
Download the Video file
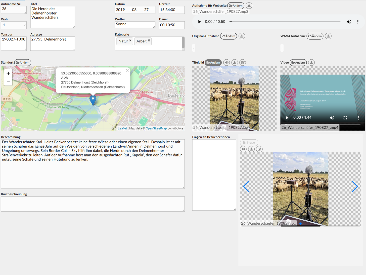[x=311, y=63]
